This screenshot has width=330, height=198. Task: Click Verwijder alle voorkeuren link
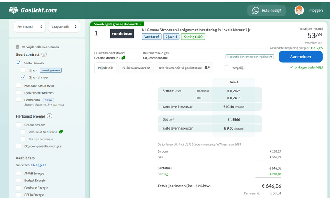point(40,47)
